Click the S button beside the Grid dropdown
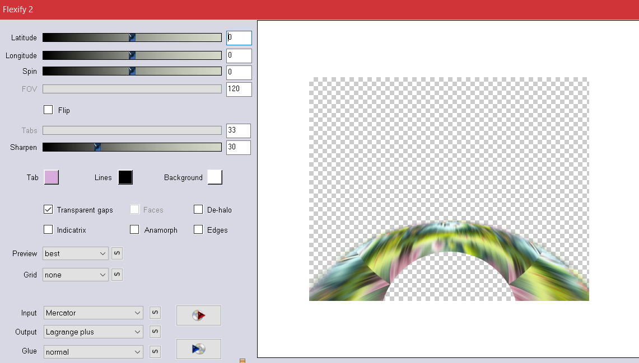 click(117, 275)
